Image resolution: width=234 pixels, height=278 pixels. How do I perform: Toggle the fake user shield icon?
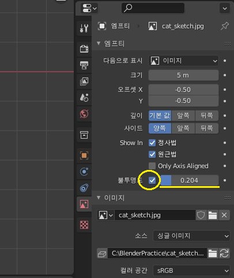point(201,215)
